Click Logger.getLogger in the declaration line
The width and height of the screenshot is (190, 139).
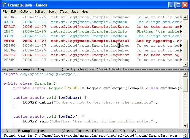pos(106,88)
